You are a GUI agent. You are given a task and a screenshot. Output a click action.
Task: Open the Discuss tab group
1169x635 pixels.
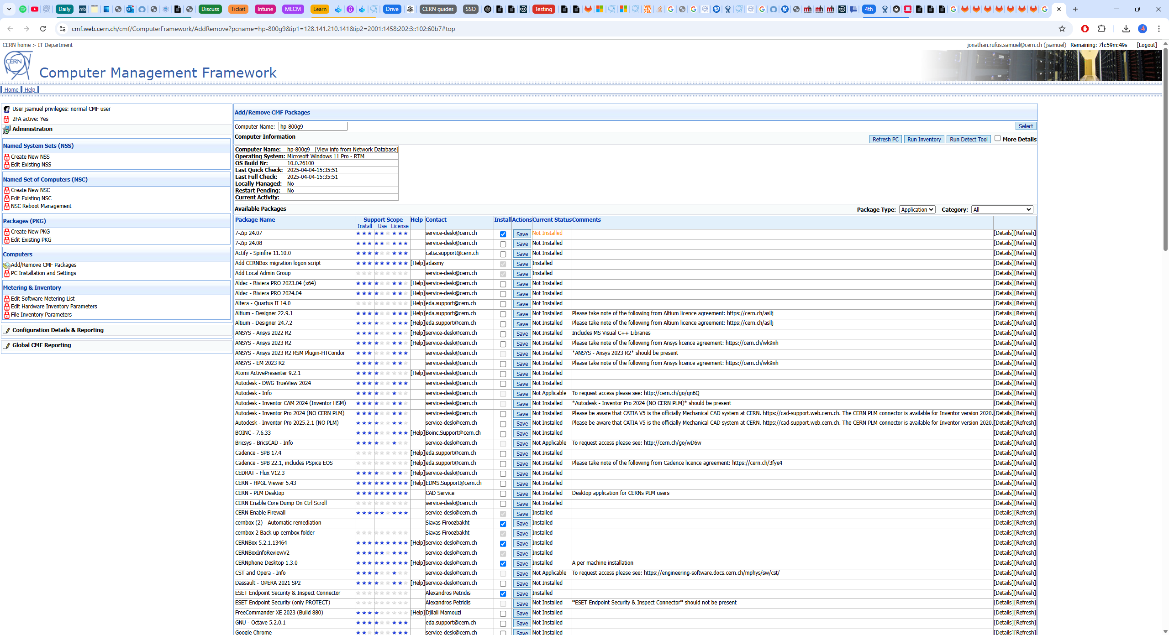[x=210, y=9]
